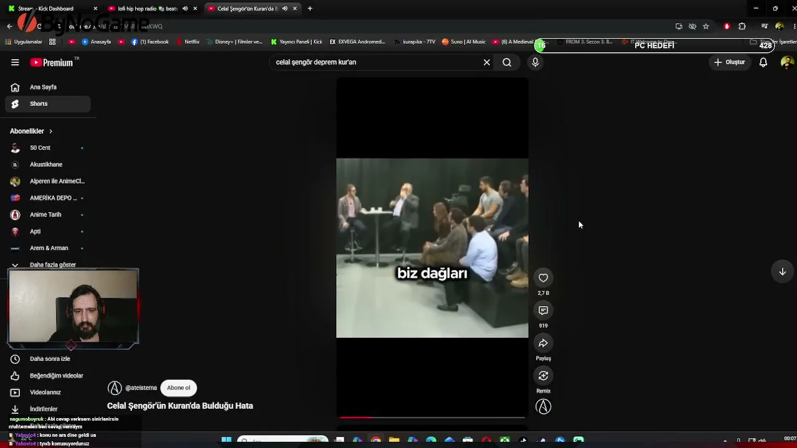Open the Anime Tarih channel avatar
Screen dimensions: 797x448
[15, 215]
